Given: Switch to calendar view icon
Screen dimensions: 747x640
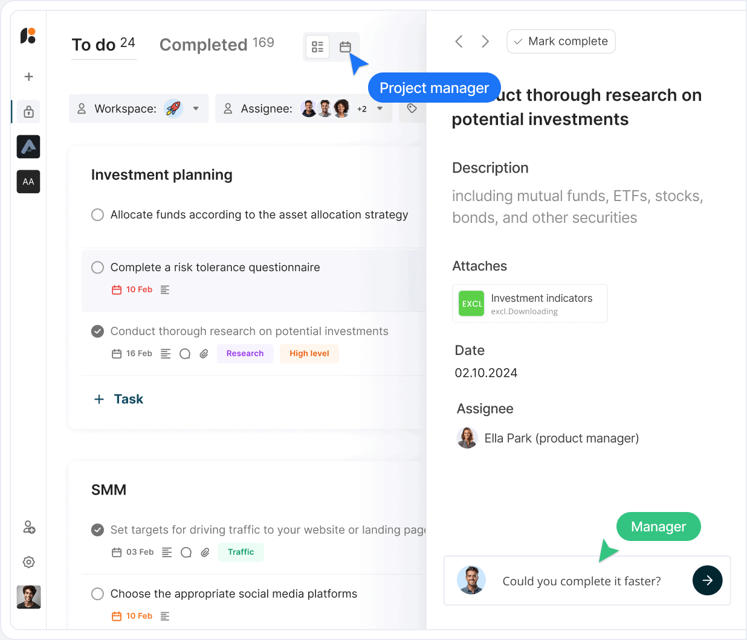Looking at the screenshot, I should [345, 47].
